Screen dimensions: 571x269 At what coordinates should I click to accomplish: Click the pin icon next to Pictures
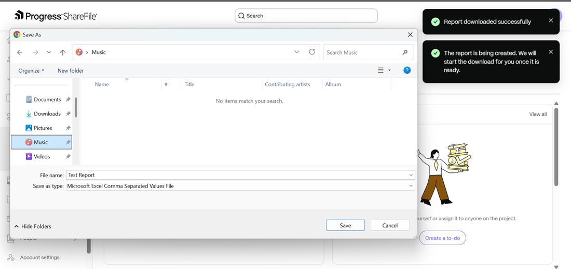tap(67, 128)
